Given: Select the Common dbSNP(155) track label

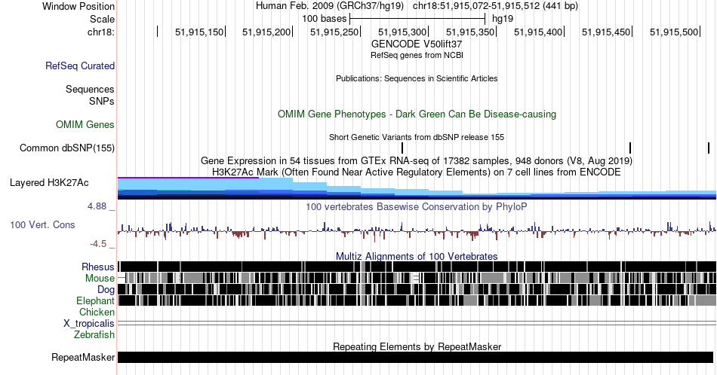Looking at the screenshot, I should (x=67, y=148).
